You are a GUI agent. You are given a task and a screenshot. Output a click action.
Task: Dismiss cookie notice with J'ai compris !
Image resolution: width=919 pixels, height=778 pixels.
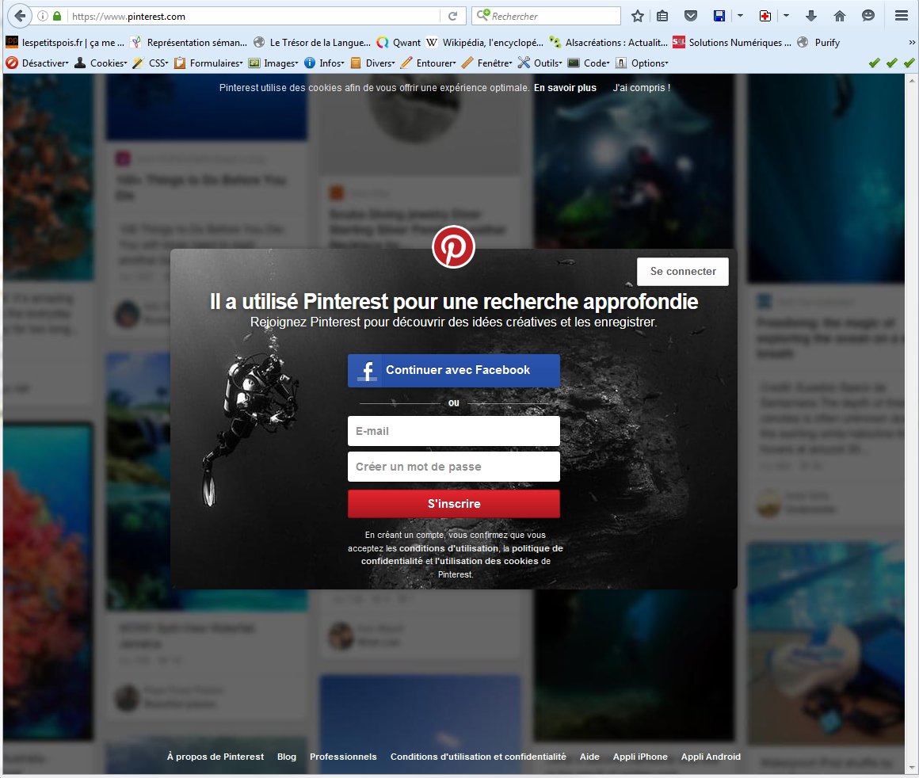pyautogui.click(x=642, y=88)
